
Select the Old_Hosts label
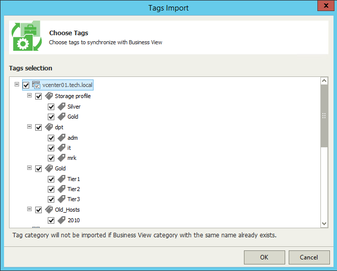pyautogui.click(x=67, y=210)
